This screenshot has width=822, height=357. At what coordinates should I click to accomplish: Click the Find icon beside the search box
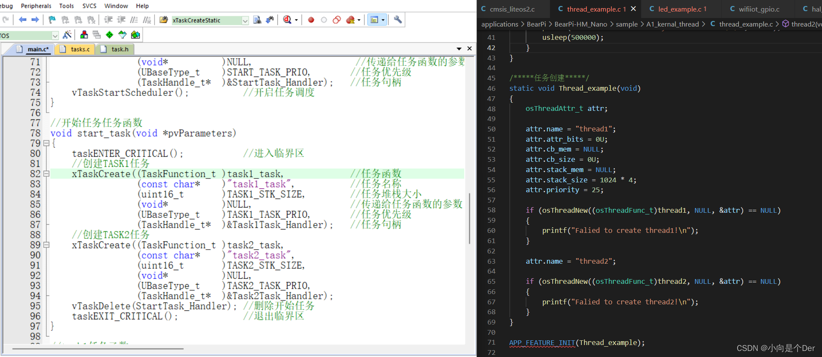point(257,20)
